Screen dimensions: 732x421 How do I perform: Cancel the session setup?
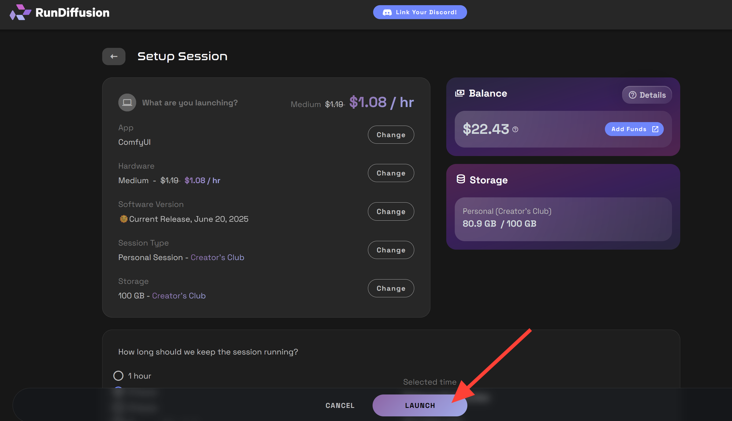(x=340, y=405)
